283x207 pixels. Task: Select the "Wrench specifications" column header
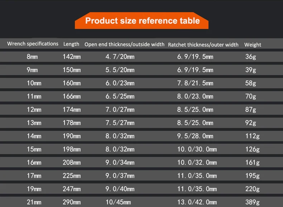point(33,44)
